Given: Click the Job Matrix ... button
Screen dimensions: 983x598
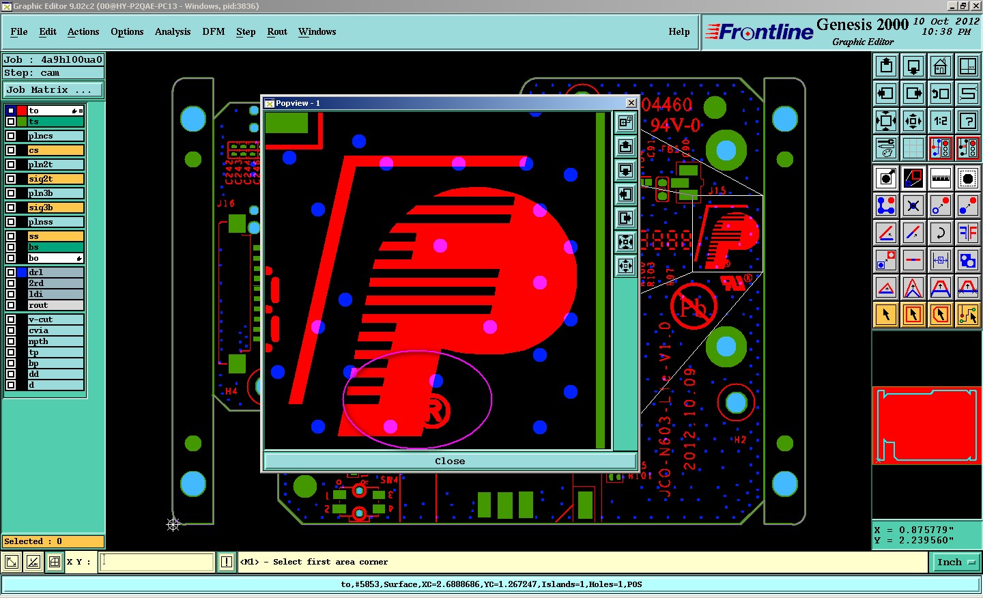Looking at the screenshot, I should [53, 89].
